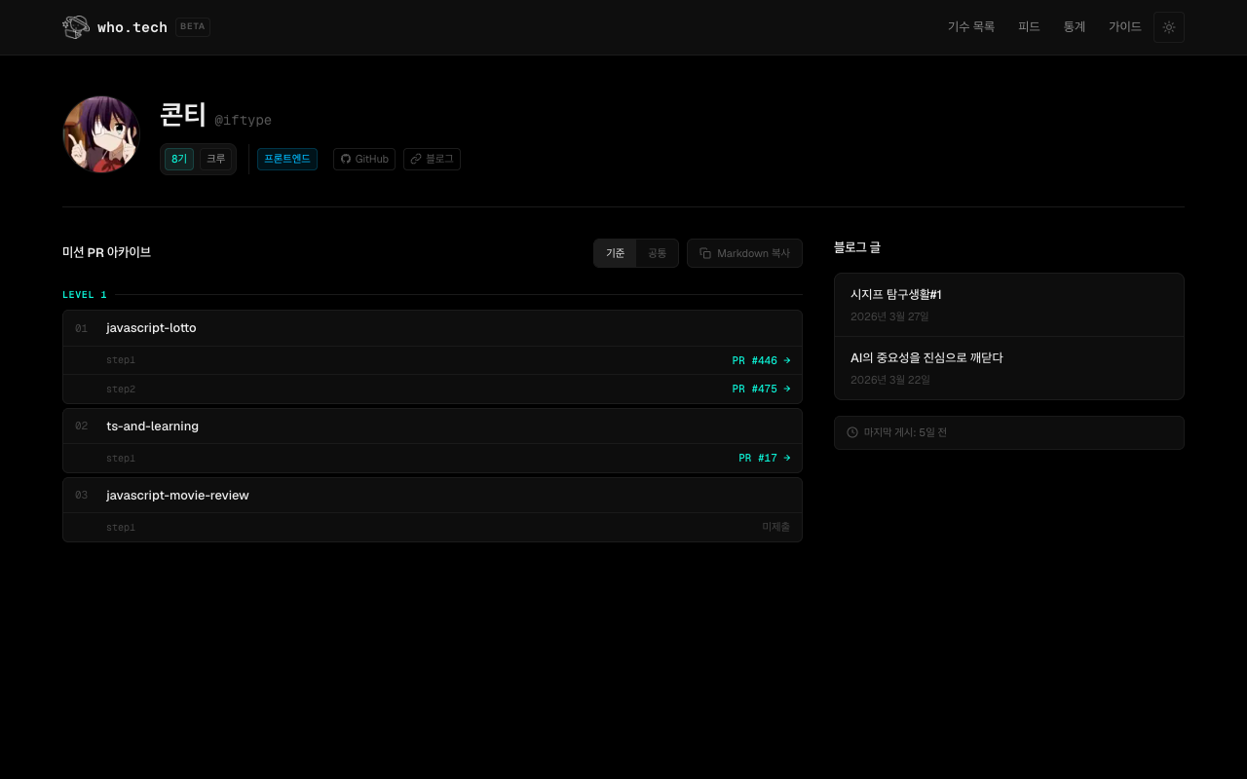Go to the 피드 page
Image resolution: width=1247 pixels, height=779 pixels.
tap(1029, 27)
